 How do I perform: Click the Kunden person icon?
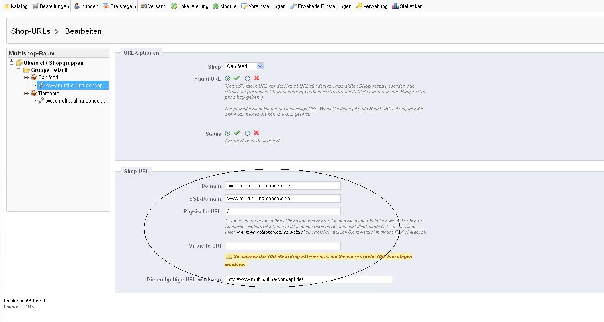[x=77, y=6]
